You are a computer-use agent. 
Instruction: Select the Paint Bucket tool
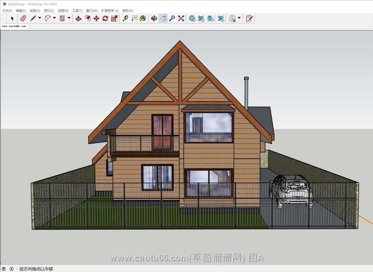click(143, 18)
